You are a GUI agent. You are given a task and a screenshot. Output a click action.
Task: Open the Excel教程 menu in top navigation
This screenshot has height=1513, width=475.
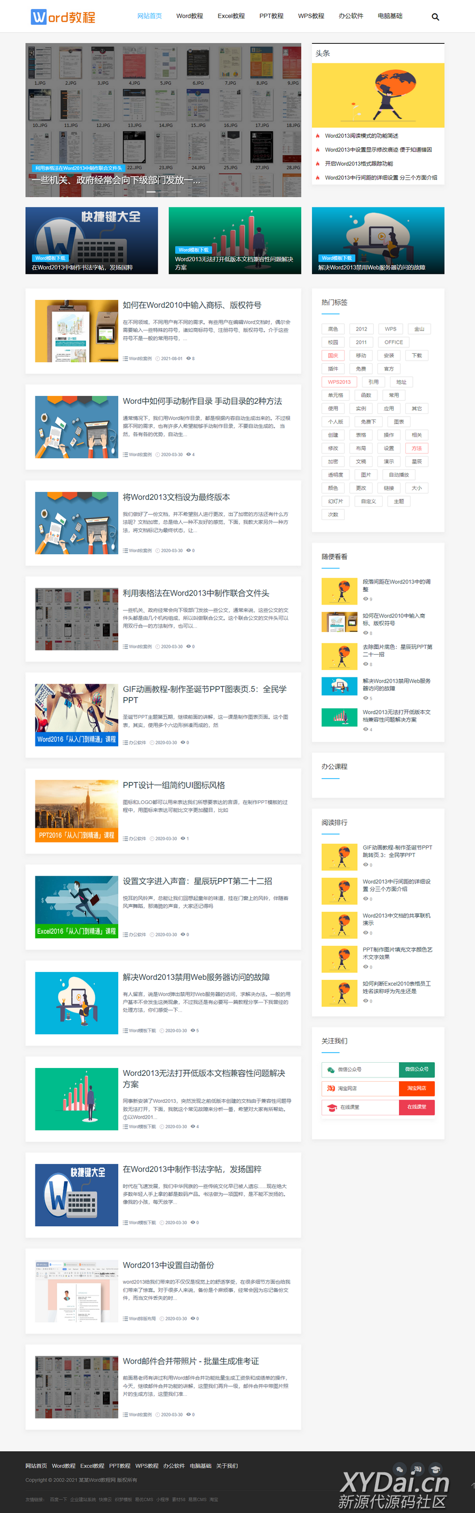(231, 16)
